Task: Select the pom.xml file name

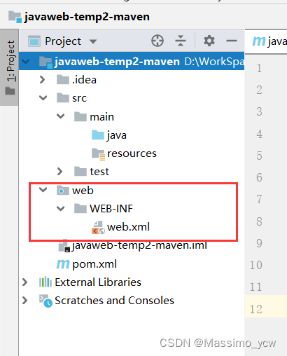Action: click(94, 264)
